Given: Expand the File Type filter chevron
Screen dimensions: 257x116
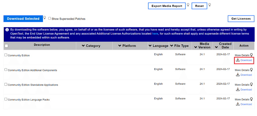Looking at the screenshot, I should tap(172, 46).
